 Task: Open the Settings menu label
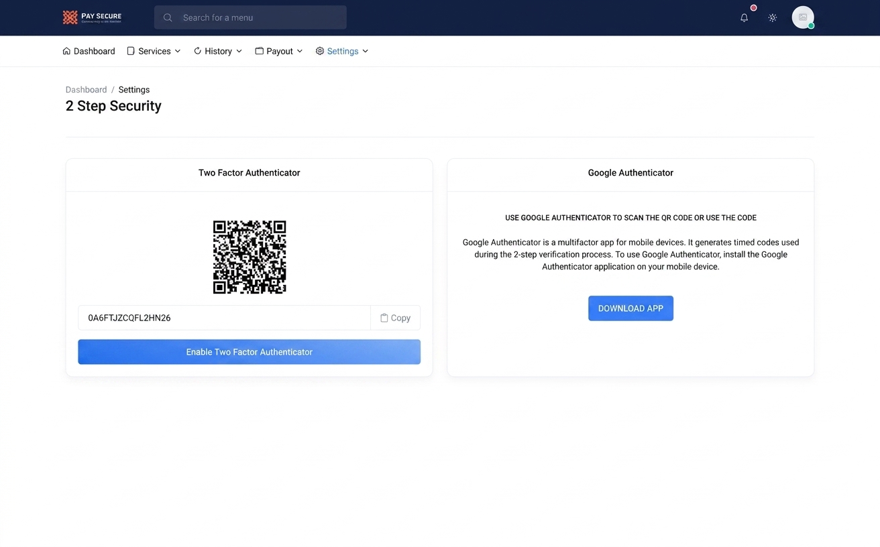point(343,51)
